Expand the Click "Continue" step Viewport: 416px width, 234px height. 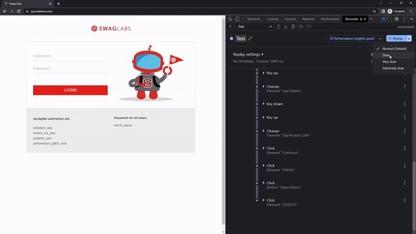(x=263, y=148)
